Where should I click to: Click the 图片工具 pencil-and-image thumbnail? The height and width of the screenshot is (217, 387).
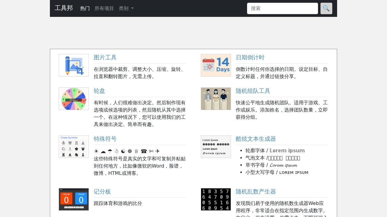click(73, 65)
